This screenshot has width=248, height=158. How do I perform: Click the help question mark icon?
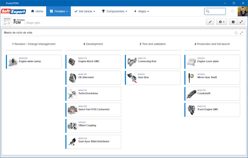click(x=232, y=11)
